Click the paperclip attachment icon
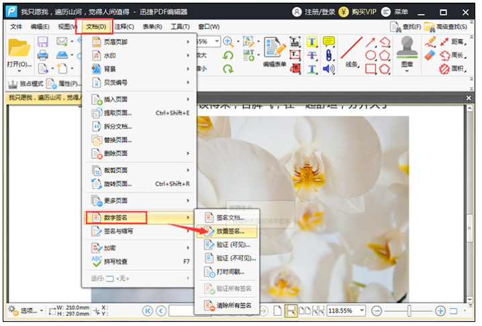Viewport: 482px width, 326px height. click(329, 55)
